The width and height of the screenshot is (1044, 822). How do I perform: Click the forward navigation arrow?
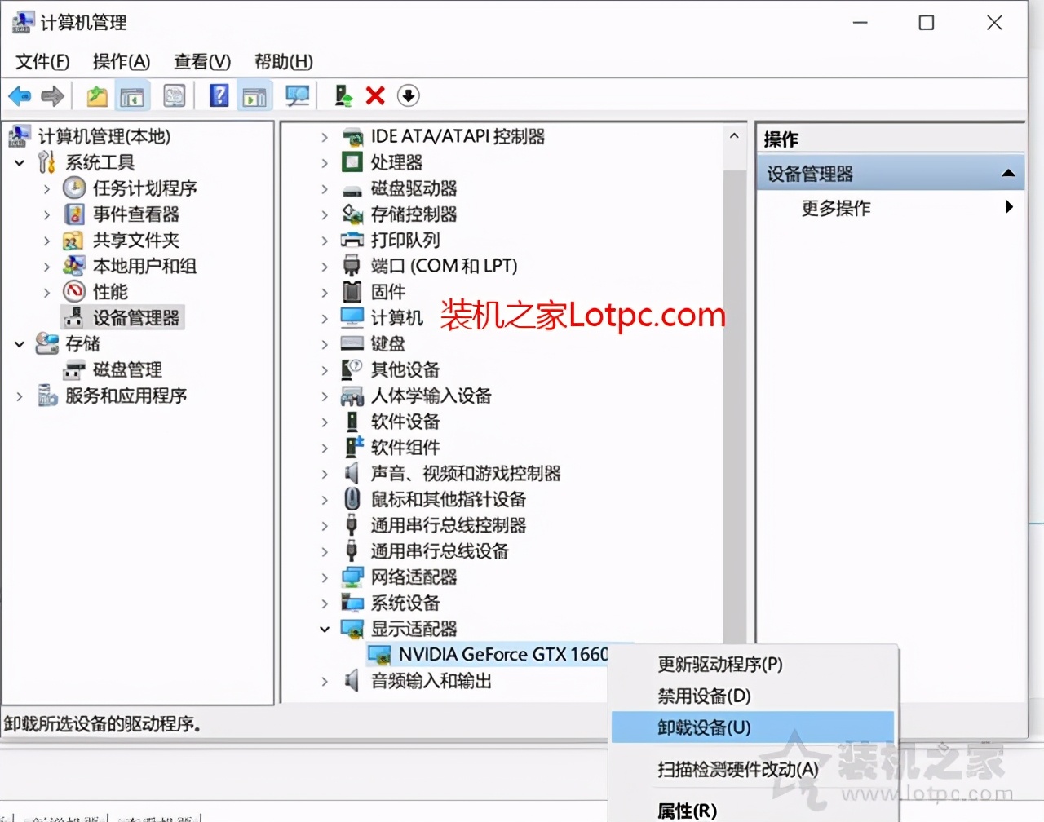click(x=51, y=95)
